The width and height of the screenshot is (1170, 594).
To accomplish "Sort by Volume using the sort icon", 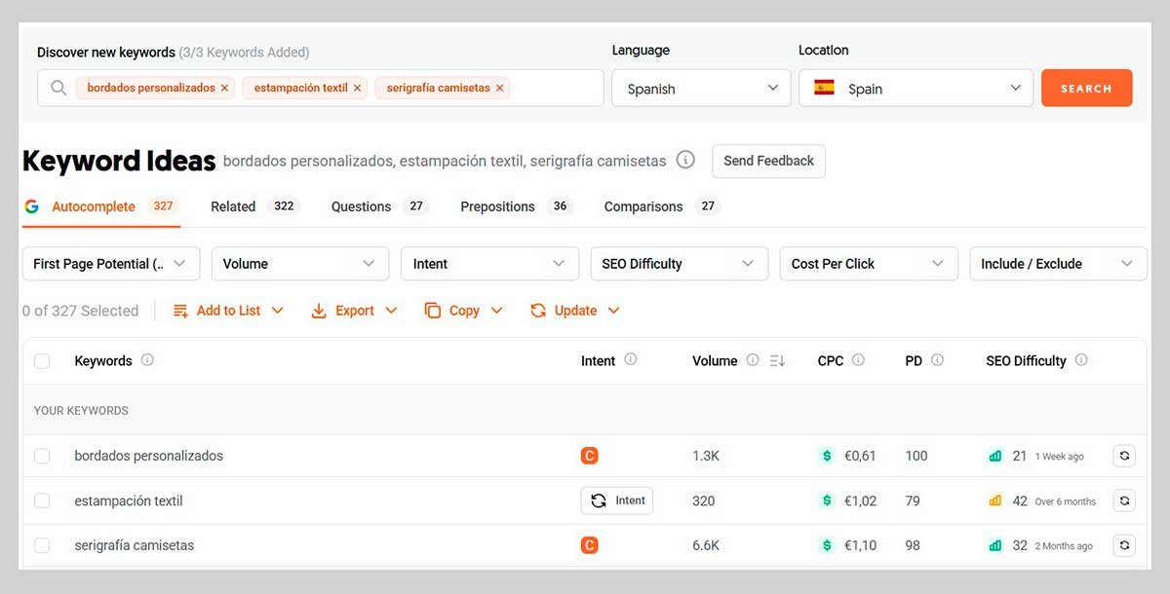I will point(777,360).
